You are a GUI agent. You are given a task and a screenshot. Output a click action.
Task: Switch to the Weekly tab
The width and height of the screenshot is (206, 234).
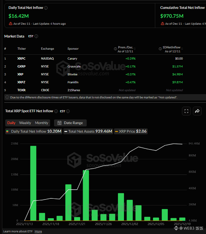tap(25, 123)
